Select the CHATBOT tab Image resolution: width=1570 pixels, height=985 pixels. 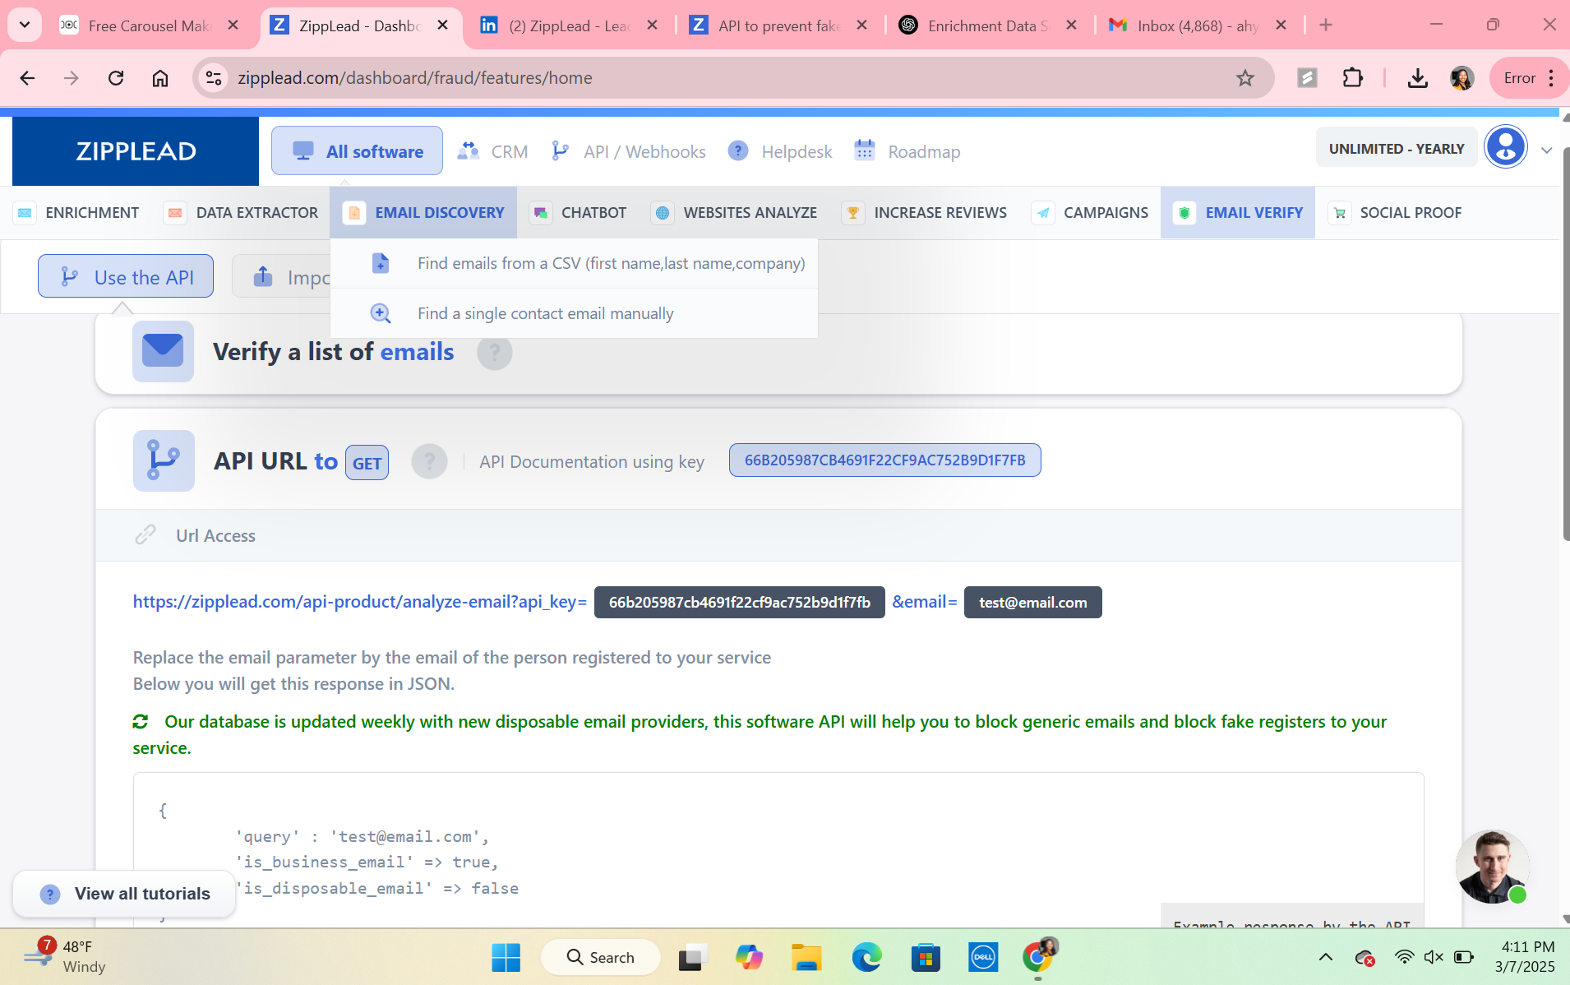(579, 212)
